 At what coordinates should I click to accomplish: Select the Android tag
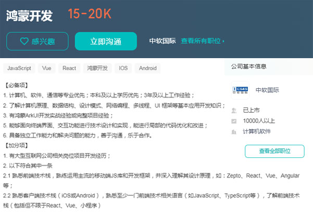tap(148, 68)
